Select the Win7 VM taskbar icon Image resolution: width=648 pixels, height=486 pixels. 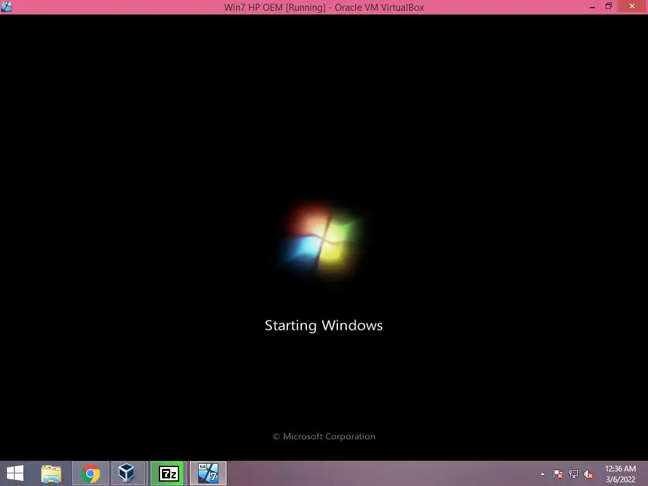208,473
